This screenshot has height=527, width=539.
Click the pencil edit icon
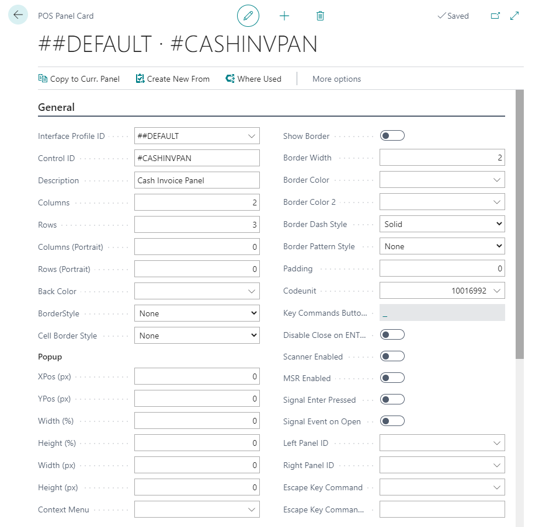tap(248, 16)
